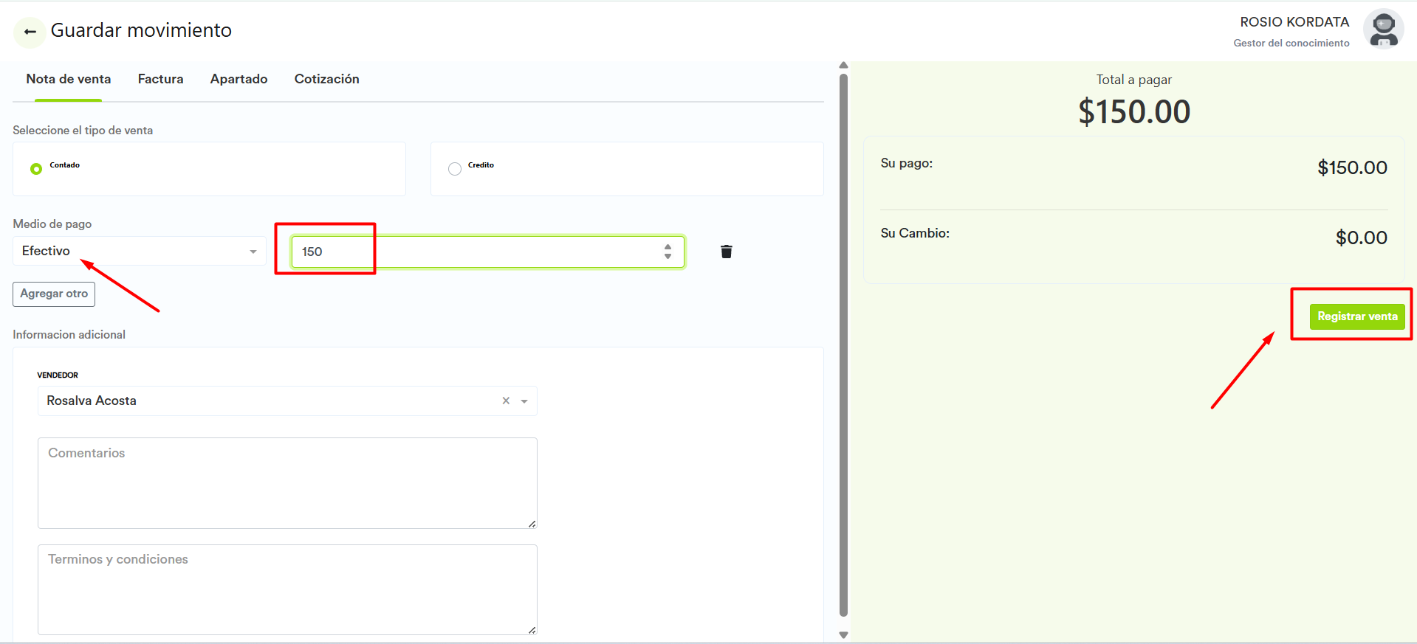
Task: Delete the payment row with trash icon
Action: pyautogui.click(x=726, y=252)
